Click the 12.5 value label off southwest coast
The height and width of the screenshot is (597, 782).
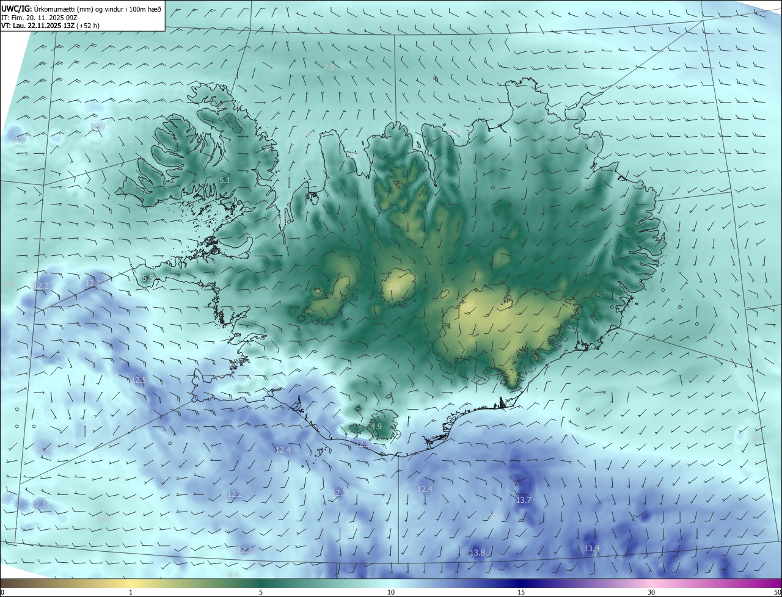(139, 380)
